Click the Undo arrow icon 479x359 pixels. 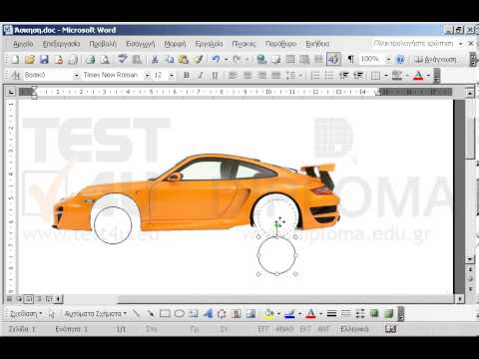tap(216, 60)
